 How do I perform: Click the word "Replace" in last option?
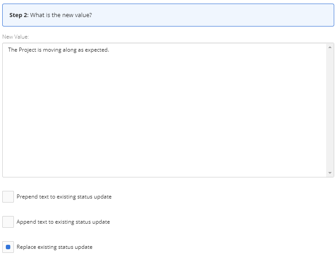pos(26,247)
